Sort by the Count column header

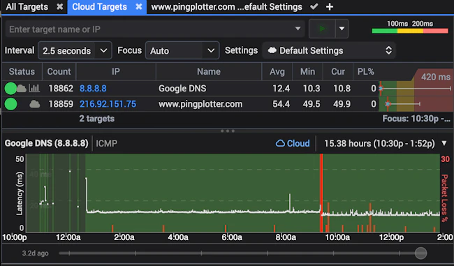[x=59, y=71]
